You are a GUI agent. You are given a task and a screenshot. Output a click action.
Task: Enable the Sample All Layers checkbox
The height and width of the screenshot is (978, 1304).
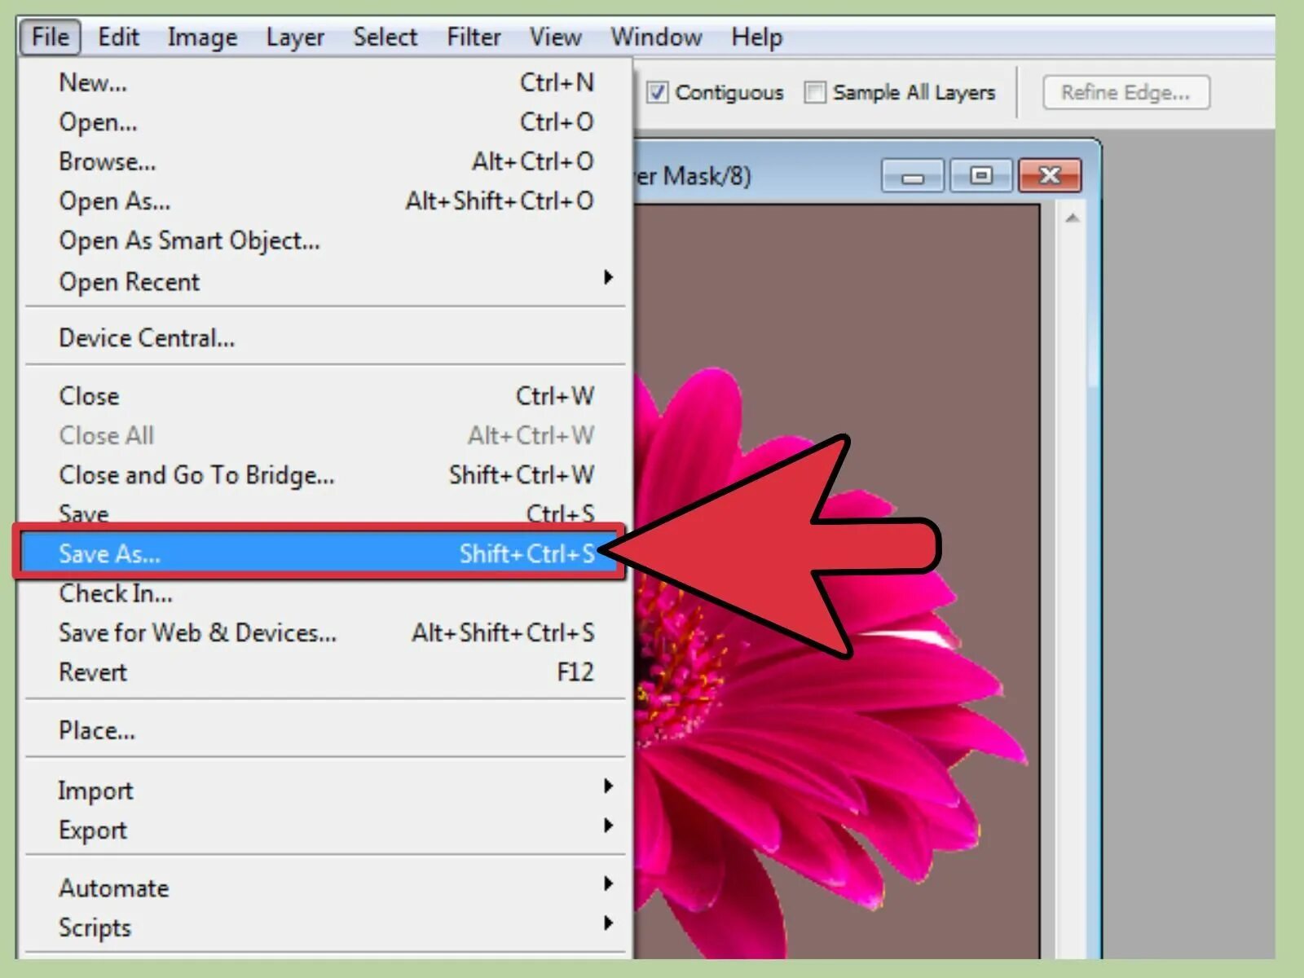coord(814,92)
